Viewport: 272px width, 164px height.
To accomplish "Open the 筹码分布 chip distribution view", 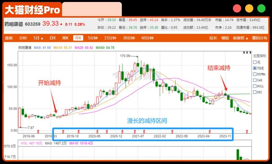I will [x=260, y=38].
